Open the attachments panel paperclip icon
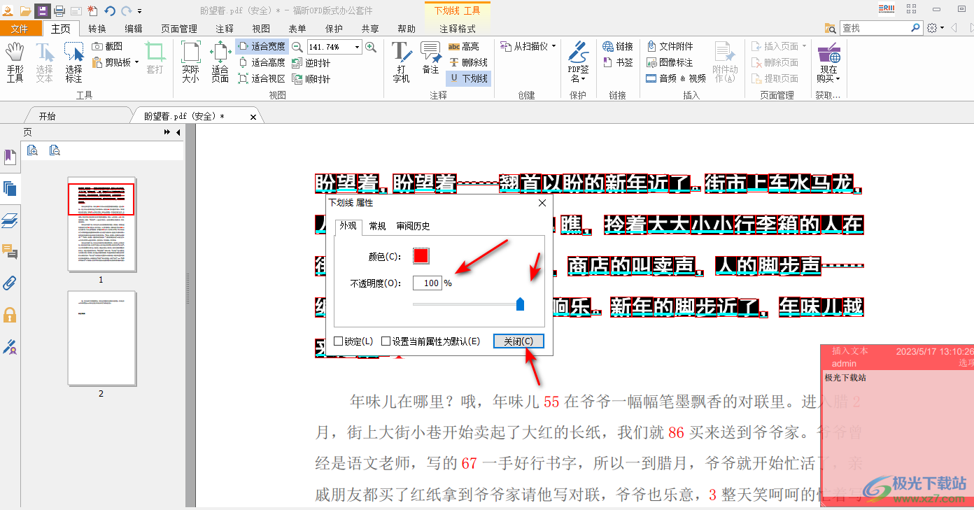 tap(10, 283)
